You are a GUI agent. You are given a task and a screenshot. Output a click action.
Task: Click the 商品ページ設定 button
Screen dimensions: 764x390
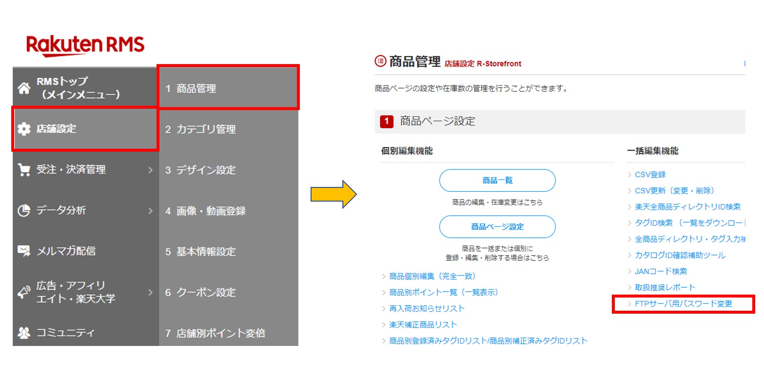(x=497, y=227)
